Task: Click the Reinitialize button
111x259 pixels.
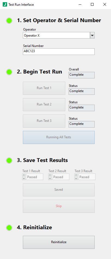Action: 59,242
